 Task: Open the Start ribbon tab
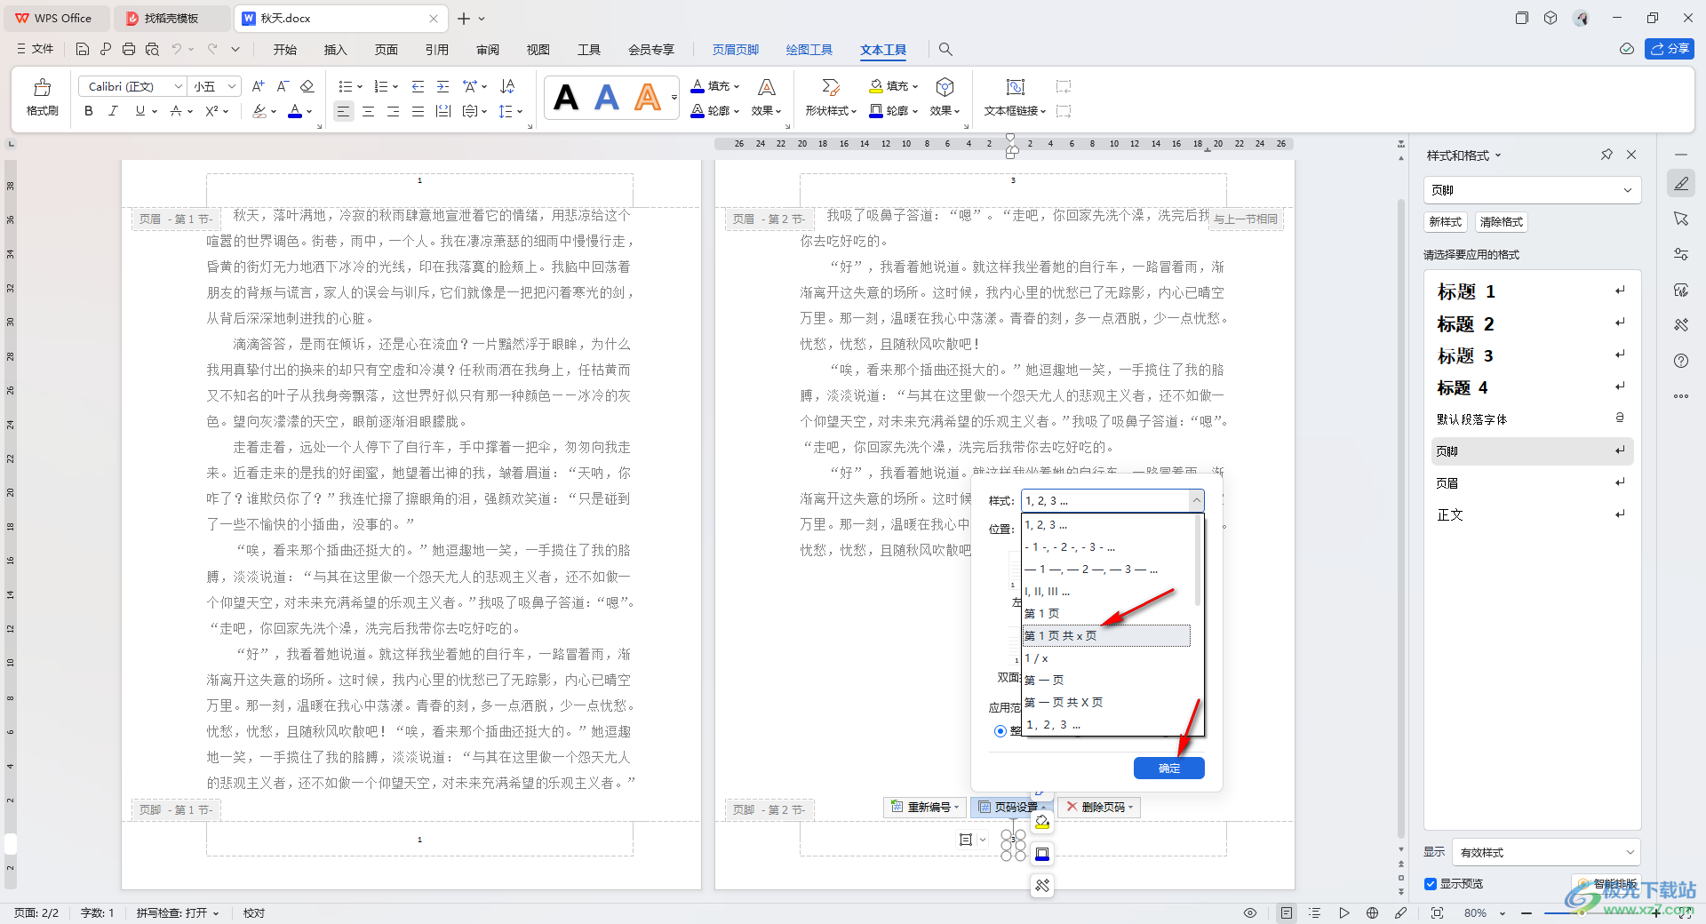[x=285, y=50]
